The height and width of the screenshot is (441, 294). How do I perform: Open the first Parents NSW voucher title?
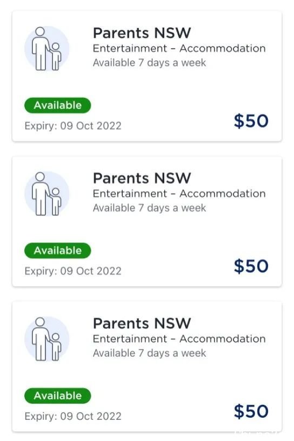click(x=142, y=33)
